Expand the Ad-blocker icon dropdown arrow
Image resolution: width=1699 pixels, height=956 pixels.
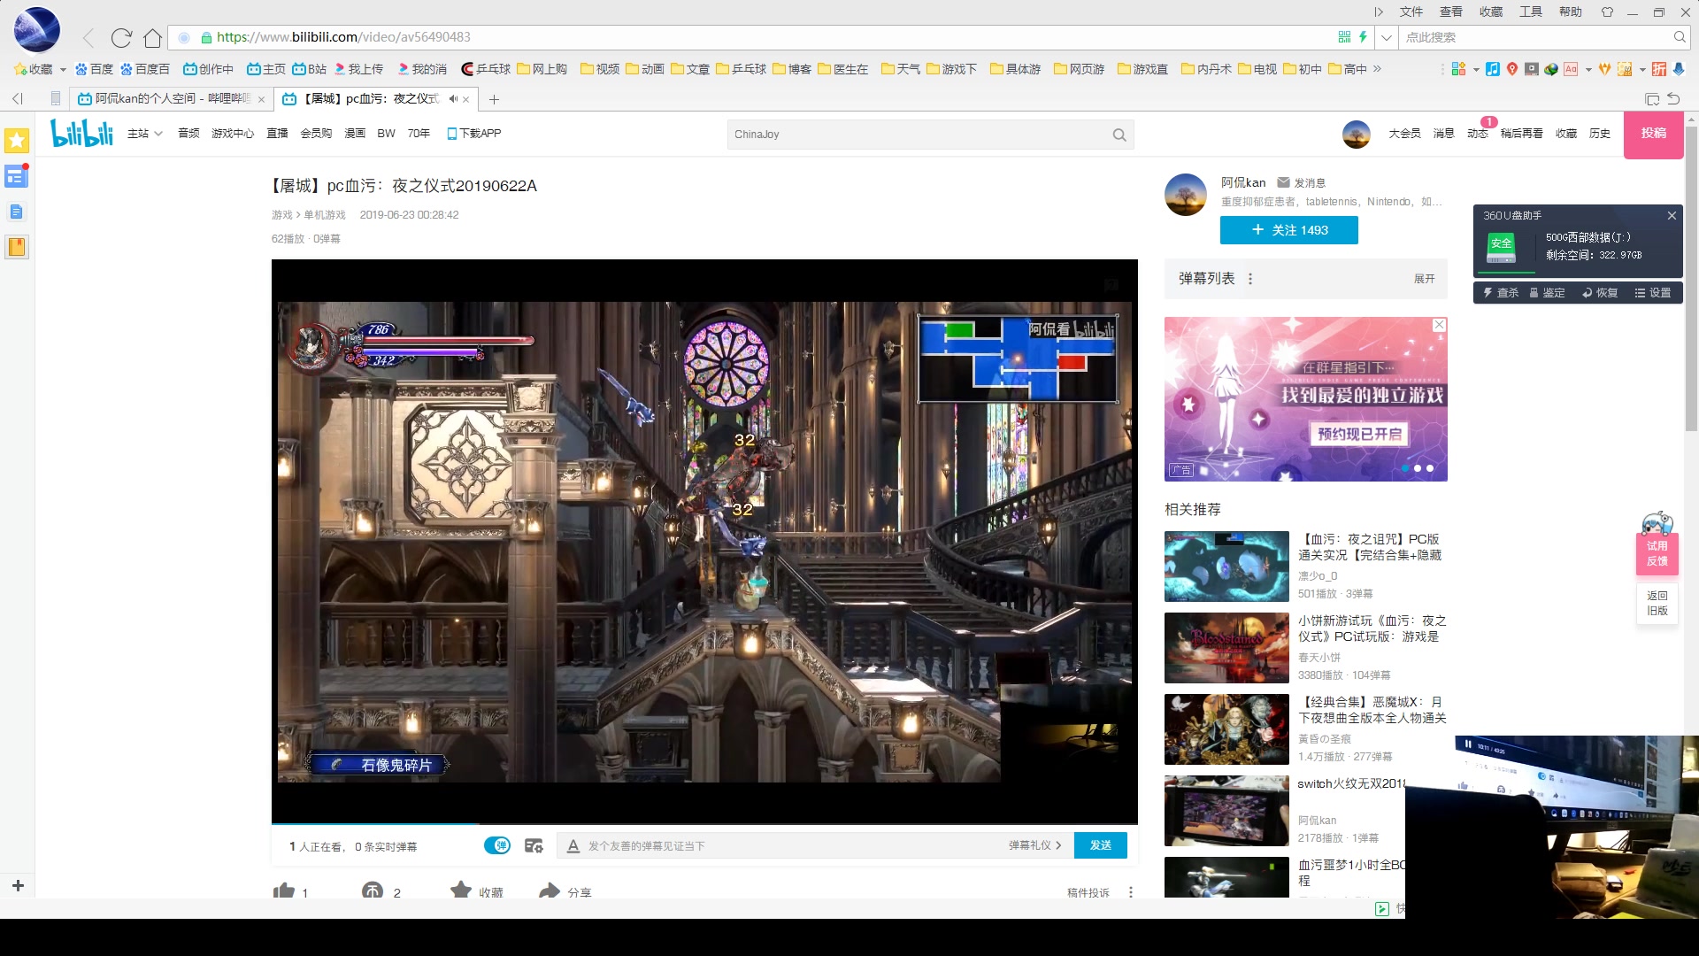point(1588,69)
